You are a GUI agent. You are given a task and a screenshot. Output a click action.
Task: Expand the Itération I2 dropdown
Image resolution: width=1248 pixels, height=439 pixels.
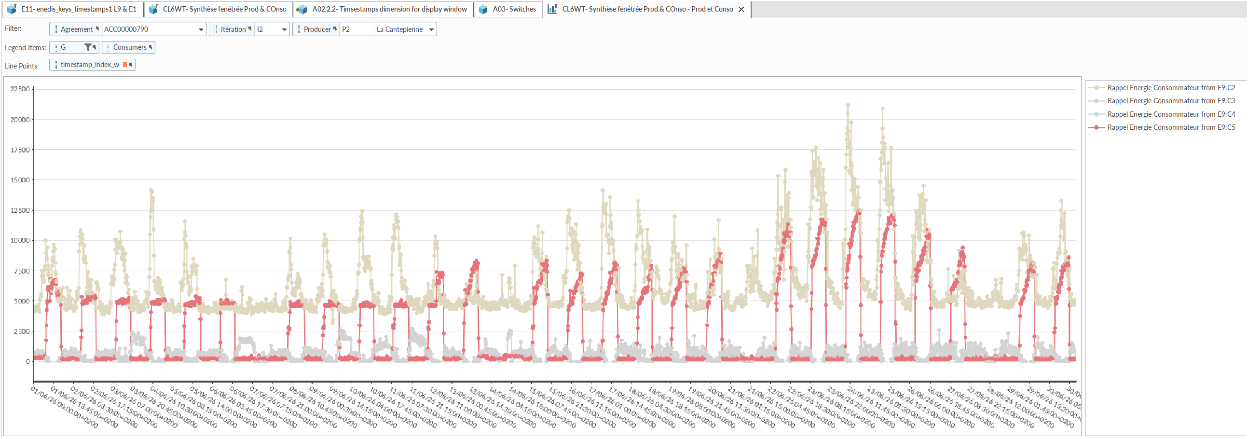(285, 29)
